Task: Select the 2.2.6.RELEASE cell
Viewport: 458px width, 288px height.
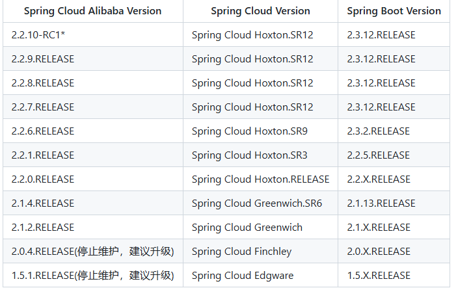Action: coord(43,131)
